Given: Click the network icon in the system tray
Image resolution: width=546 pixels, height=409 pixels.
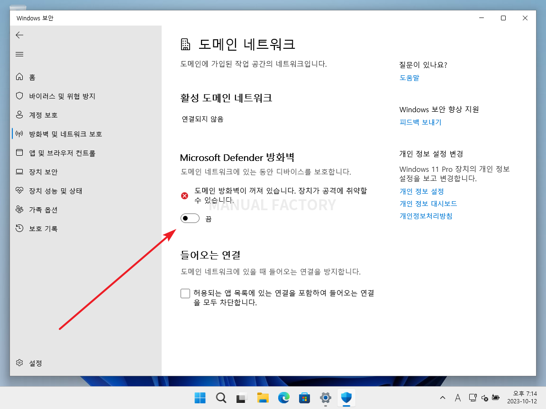Looking at the screenshot, I should click(x=473, y=398).
